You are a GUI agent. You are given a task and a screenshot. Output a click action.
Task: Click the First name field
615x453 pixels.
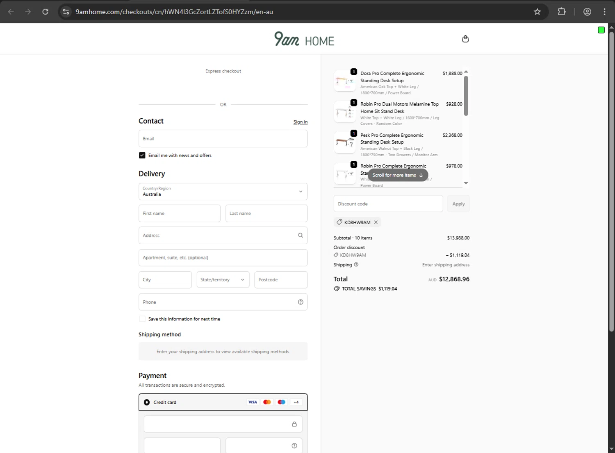[x=180, y=213]
